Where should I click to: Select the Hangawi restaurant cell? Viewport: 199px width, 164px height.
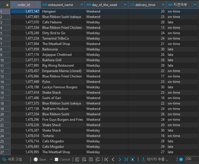(x=63, y=11)
